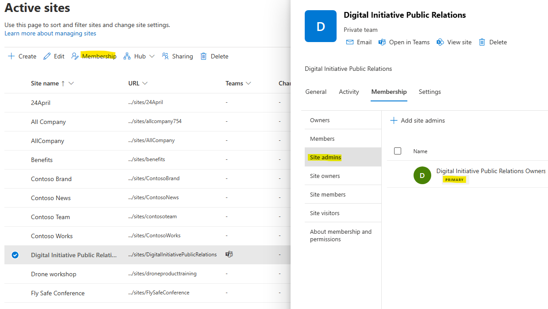548x309 pixels.
Task: Switch to the General tab
Action: click(316, 92)
